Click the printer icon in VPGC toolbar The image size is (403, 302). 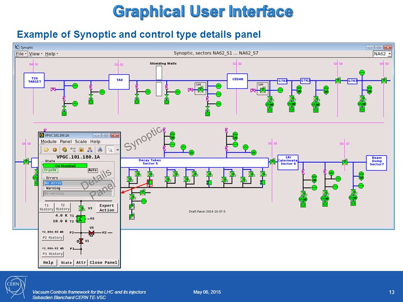coord(100,149)
